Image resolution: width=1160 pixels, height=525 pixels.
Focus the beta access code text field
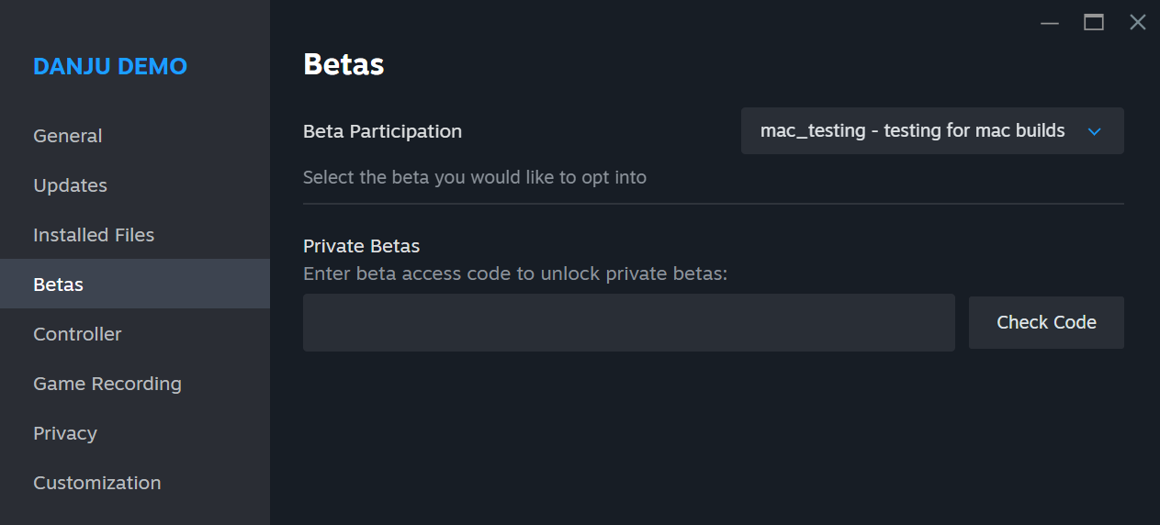click(629, 322)
